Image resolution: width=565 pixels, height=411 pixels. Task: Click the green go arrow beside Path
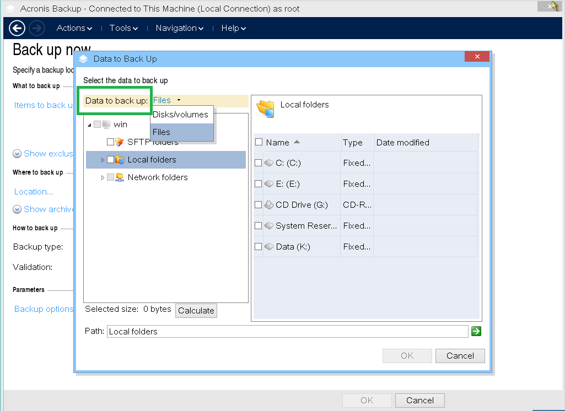pyautogui.click(x=476, y=331)
